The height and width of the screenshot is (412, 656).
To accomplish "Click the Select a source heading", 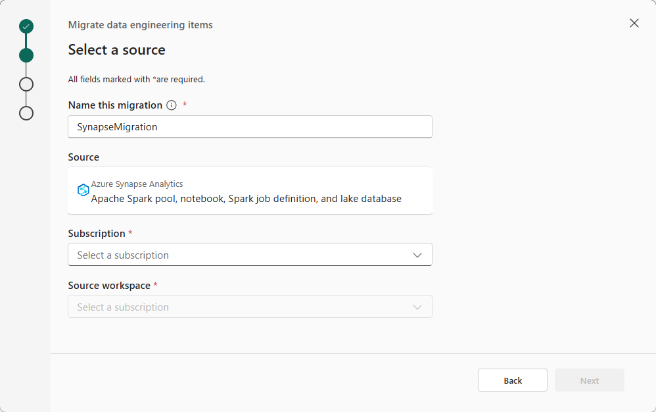I will click(x=117, y=50).
